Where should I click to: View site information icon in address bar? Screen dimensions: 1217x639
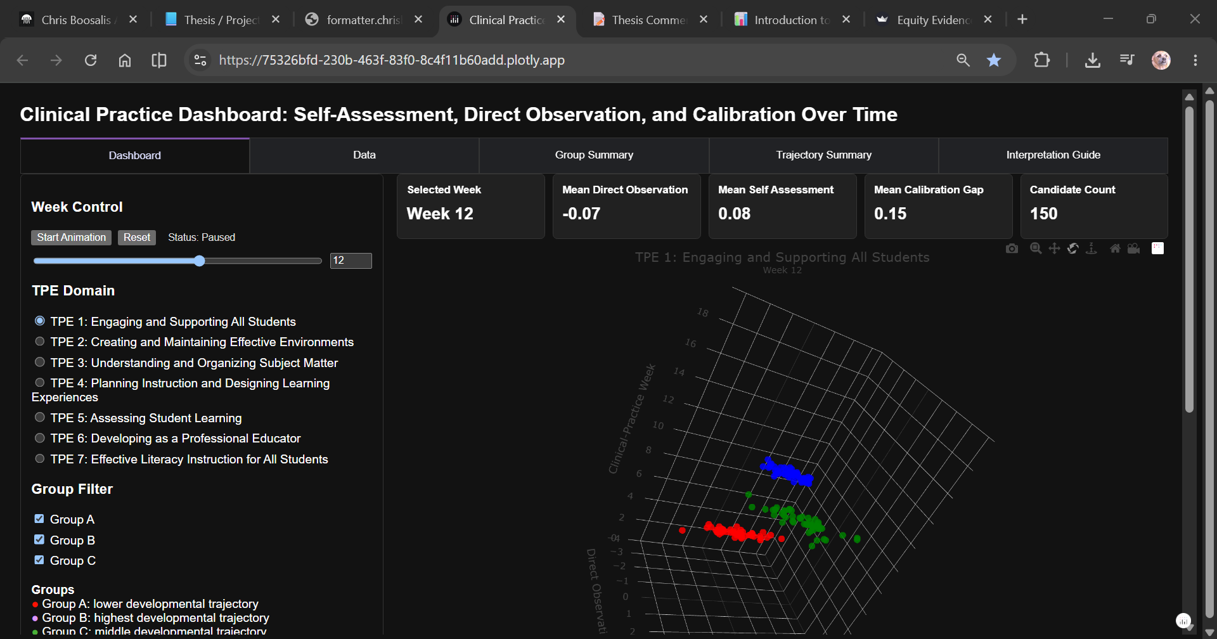200,60
